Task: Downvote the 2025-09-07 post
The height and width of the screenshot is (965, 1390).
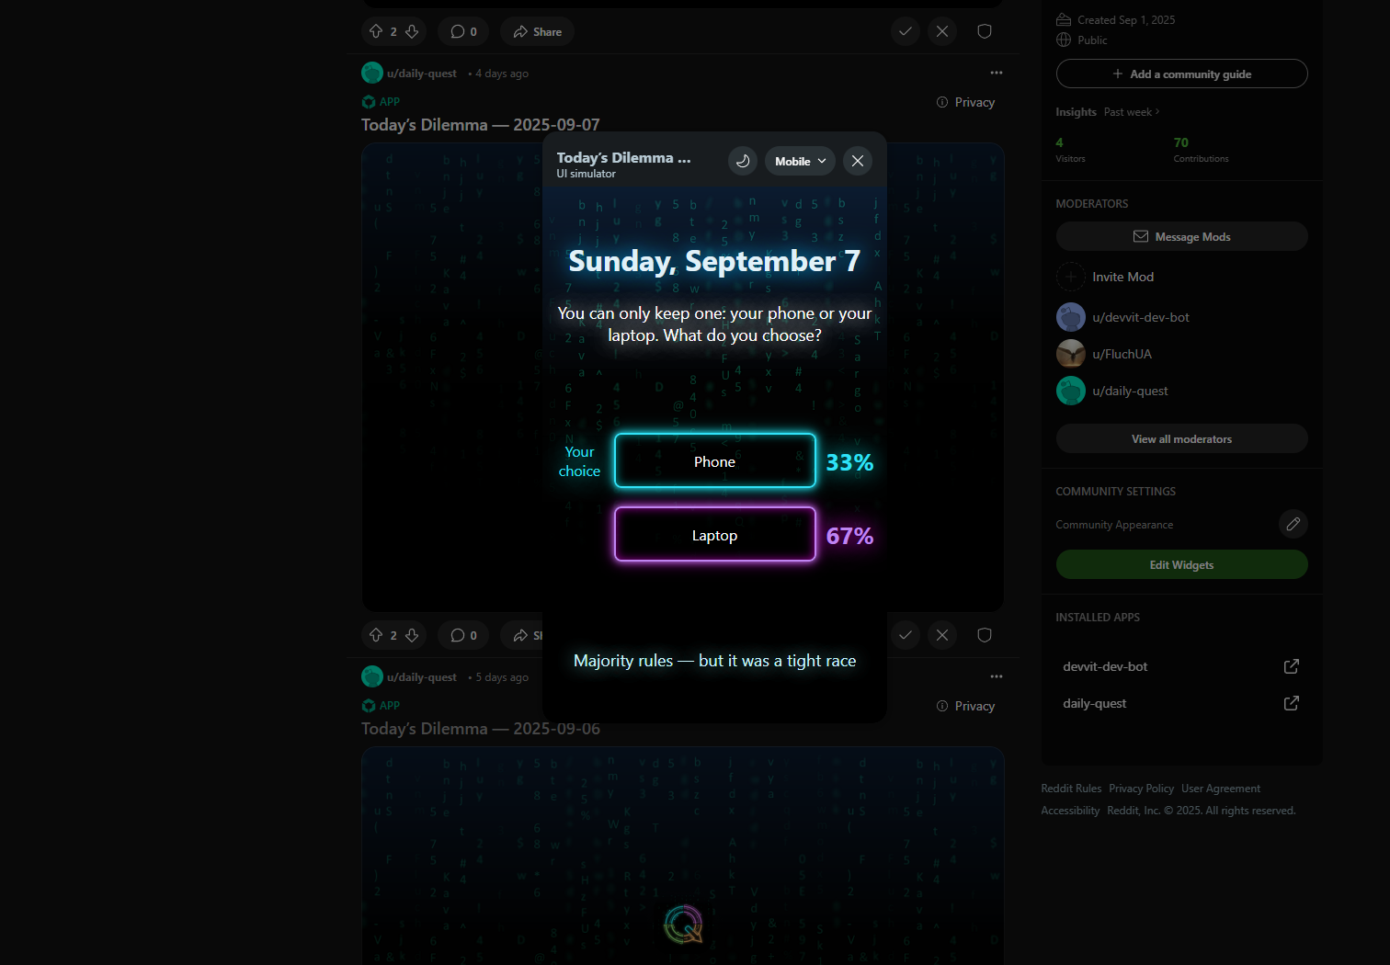Action: click(412, 635)
